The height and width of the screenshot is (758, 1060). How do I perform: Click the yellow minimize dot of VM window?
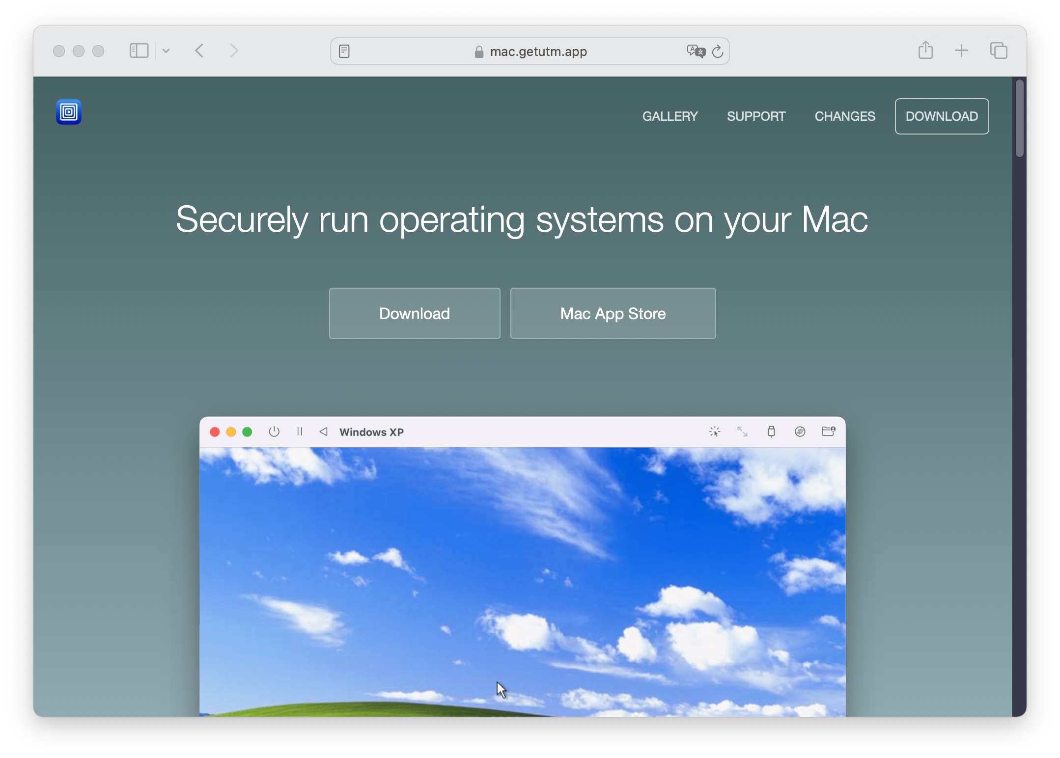pyautogui.click(x=231, y=432)
